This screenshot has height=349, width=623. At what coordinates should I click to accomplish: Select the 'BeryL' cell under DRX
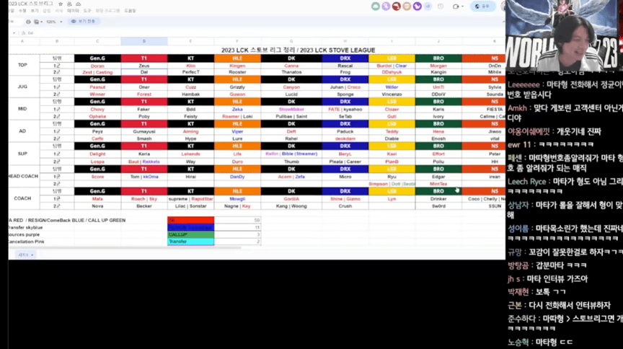pos(345,154)
